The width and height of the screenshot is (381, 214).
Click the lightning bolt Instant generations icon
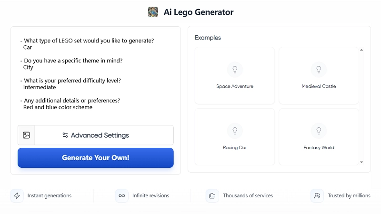pyautogui.click(x=17, y=196)
